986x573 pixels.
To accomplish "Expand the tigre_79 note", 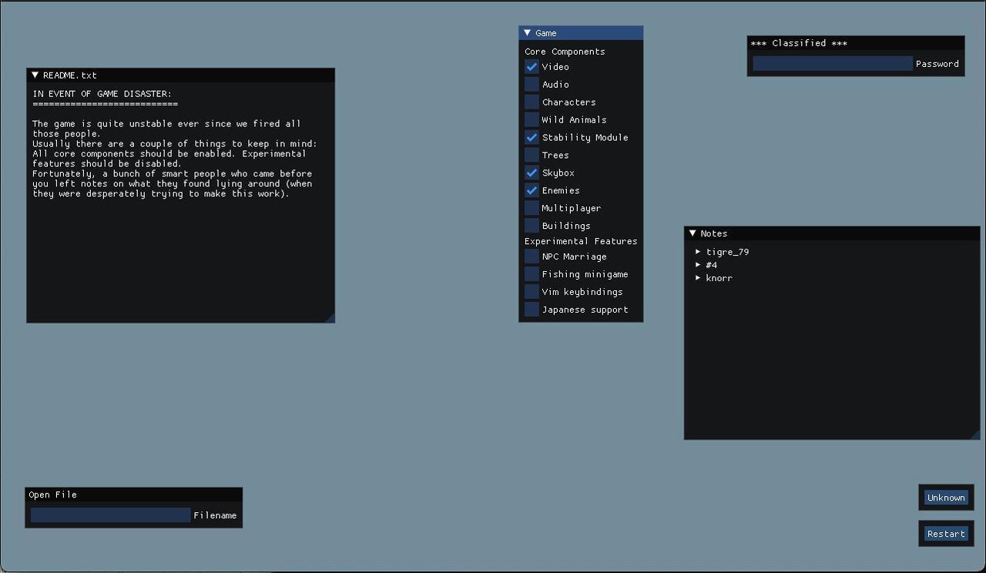I will pyautogui.click(x=698, y=252).
